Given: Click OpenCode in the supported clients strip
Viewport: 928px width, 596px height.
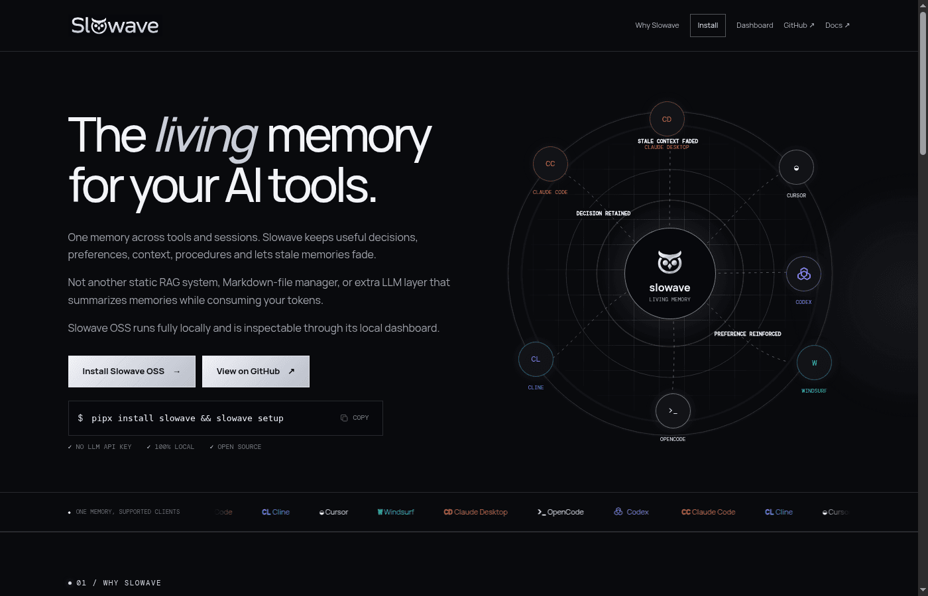Looking at the screenshot, I should (x=561, y=512).
